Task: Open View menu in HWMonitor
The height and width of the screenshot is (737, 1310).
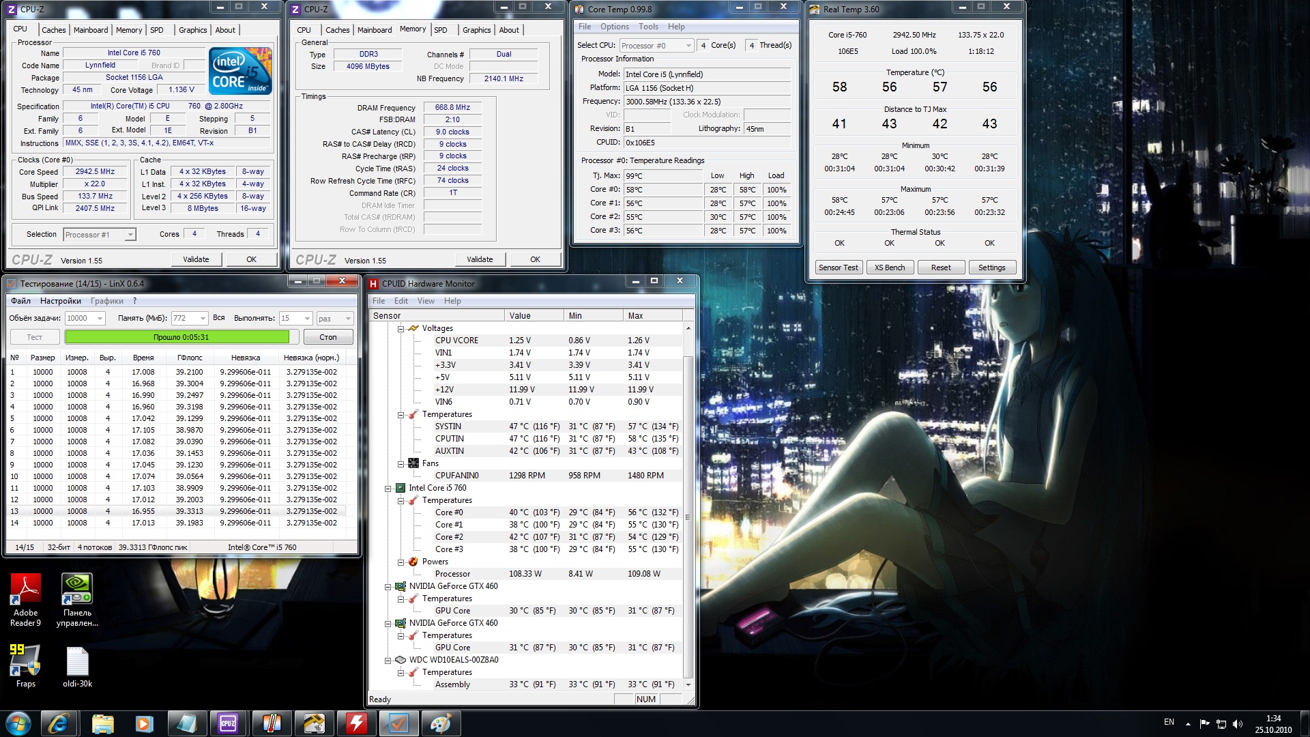Action: pyautogui.click(x=426, y=301)
